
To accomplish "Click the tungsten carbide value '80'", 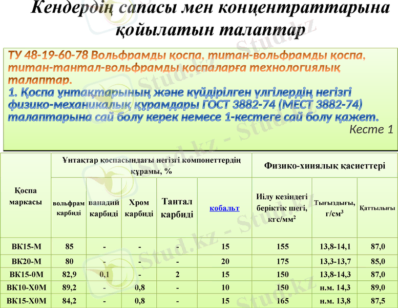I will click(x=69, y=261).
